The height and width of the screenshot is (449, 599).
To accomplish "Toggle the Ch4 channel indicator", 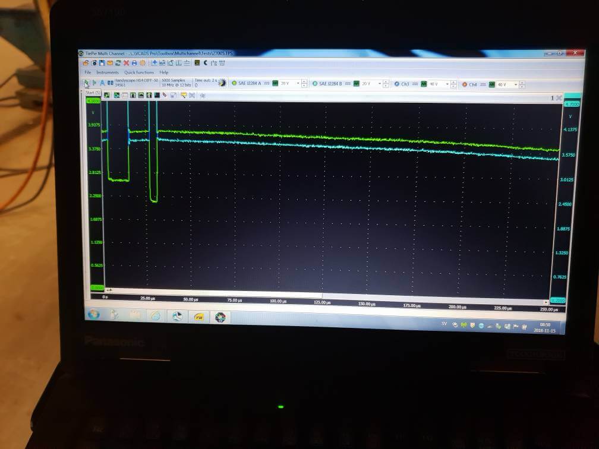I will (465, 84).
